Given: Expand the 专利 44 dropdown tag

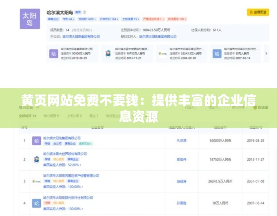Looking at the screenshot, I should [x=68, y=19].
